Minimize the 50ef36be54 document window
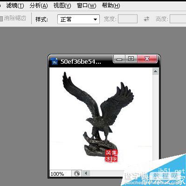This screenshot has width=186, height=186. click(x=119, y=59)
